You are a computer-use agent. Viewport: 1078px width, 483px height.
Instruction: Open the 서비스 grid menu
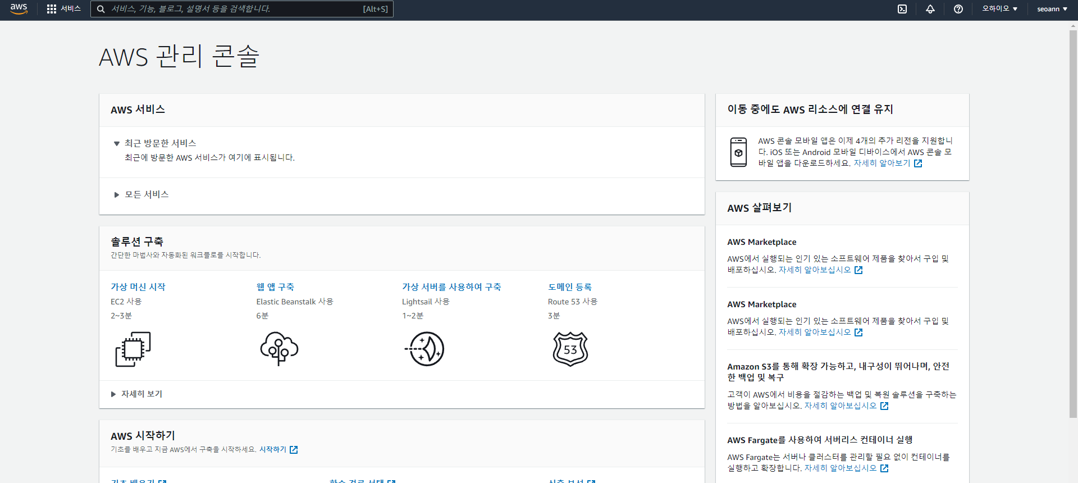pyautogui.click(x=64, y=9)
